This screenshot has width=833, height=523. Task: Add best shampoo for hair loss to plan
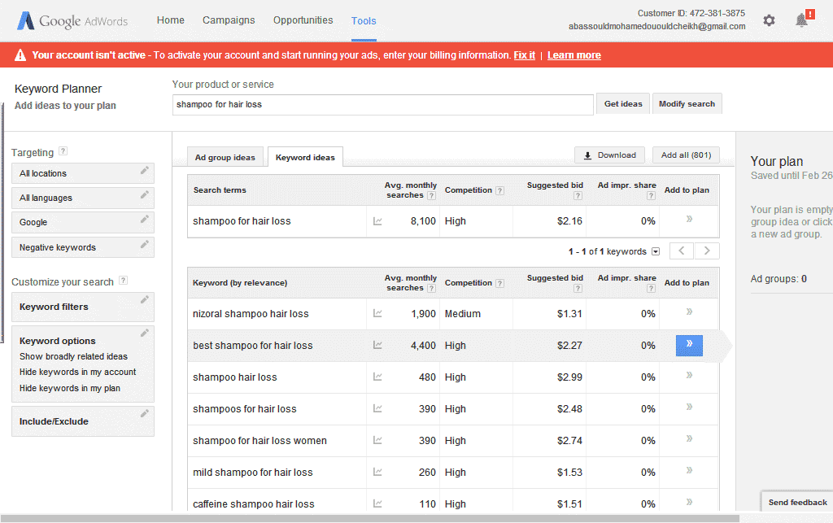coord(689,346)
